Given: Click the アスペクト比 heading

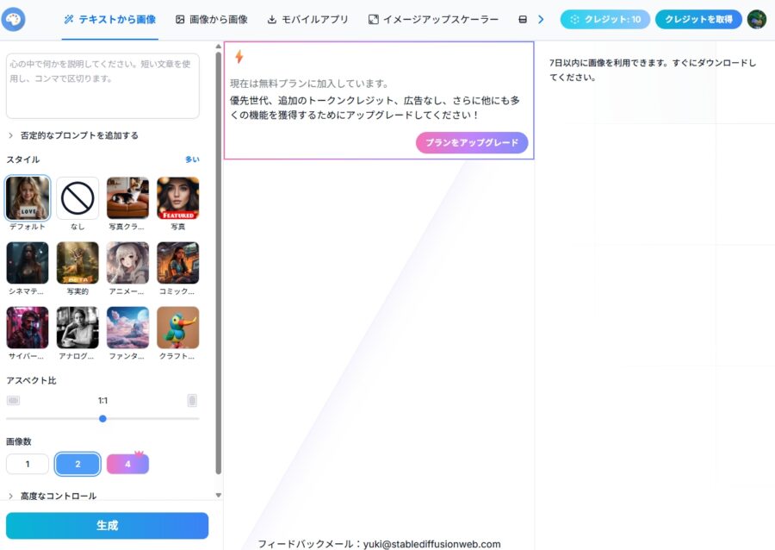Looking at the screenshot, I should 31,380.
